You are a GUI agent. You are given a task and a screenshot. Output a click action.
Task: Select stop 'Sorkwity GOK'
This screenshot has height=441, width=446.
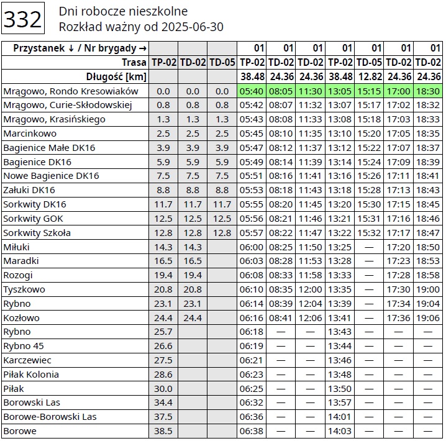tap(33, 219)
